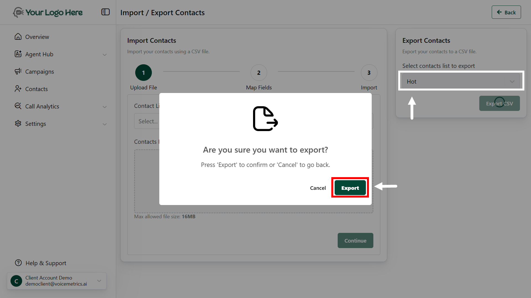Screen dimensions: 531x298
Task: Click the Your Logo Here logo
Action: (x=48, y=12)
